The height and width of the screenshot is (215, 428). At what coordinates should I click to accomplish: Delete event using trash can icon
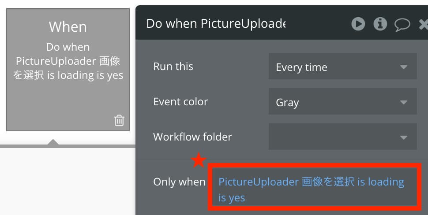pyautogui.click(x=119, y=120)
